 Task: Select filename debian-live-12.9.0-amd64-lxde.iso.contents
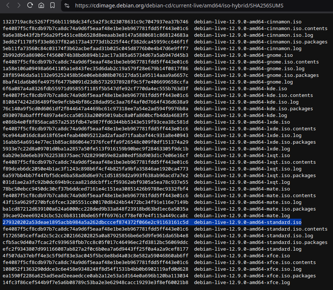click(x=255, y=129)
